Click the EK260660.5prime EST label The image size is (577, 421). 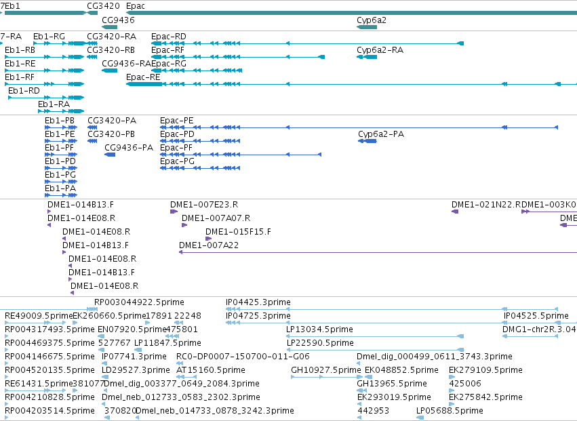pos(109,316)
